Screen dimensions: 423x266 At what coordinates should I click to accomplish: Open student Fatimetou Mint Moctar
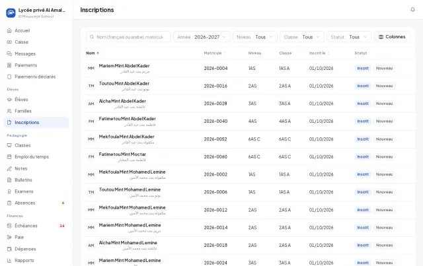[122, 154]
